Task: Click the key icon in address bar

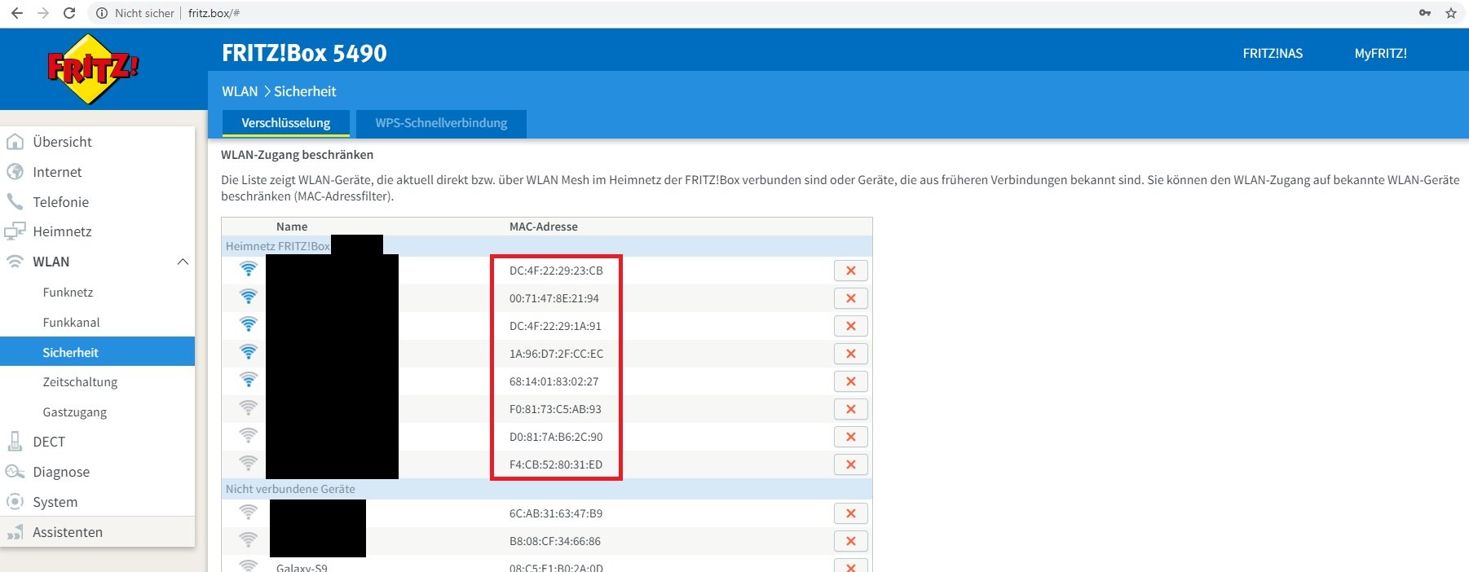Action: pyautogui.click(x=1425, y=13)
